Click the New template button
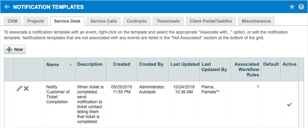Screen dimensions: 308x128 click(x=15, y=50)
